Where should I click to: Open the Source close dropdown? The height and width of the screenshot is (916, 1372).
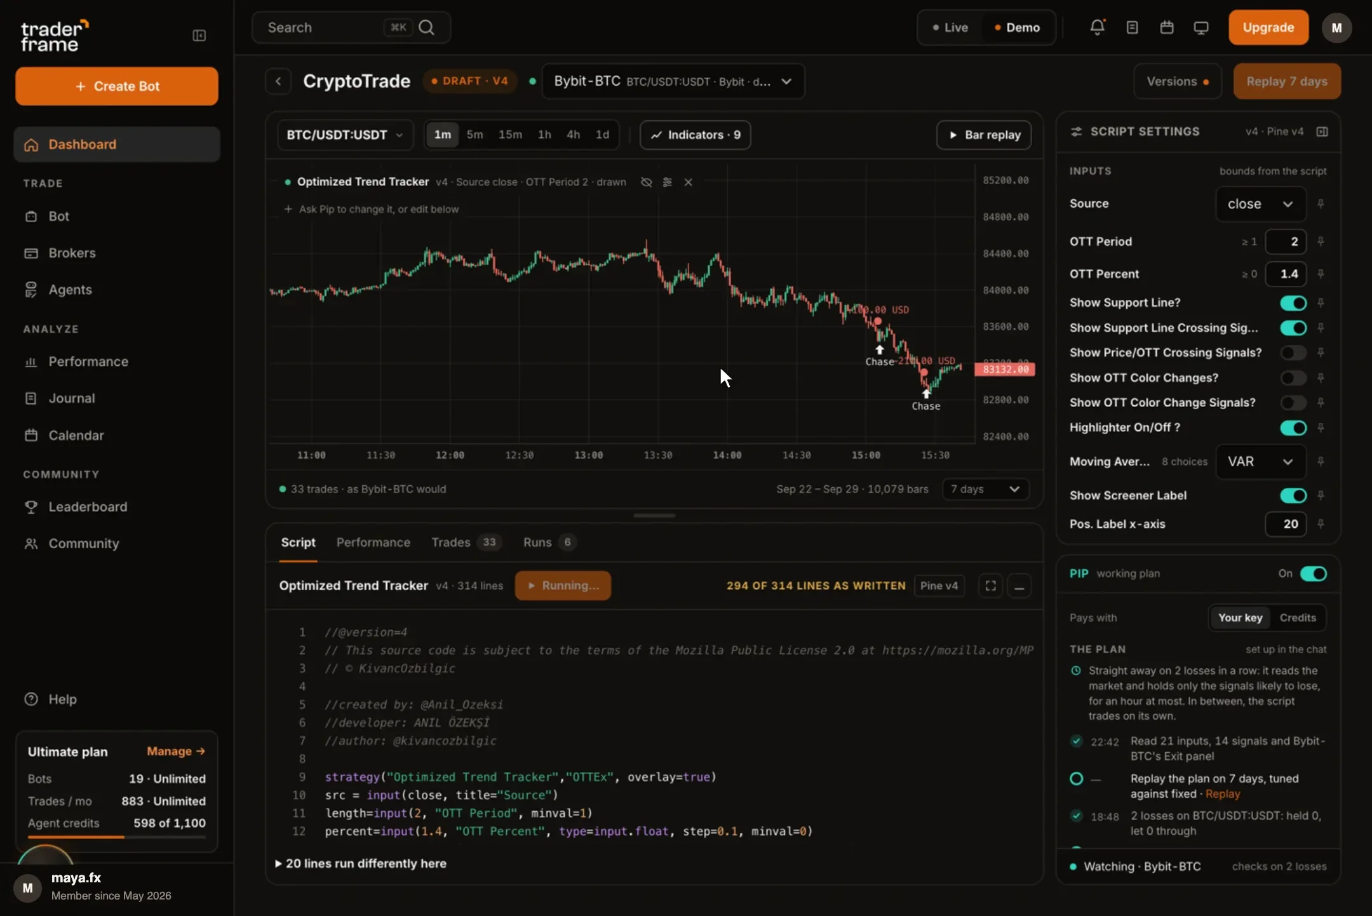click(1260, 204)
